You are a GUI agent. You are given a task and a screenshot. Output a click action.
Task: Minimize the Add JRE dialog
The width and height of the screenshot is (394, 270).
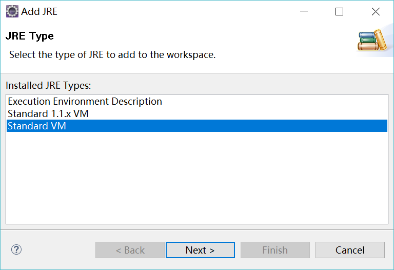pyautogui.click(x=304, y=11)
